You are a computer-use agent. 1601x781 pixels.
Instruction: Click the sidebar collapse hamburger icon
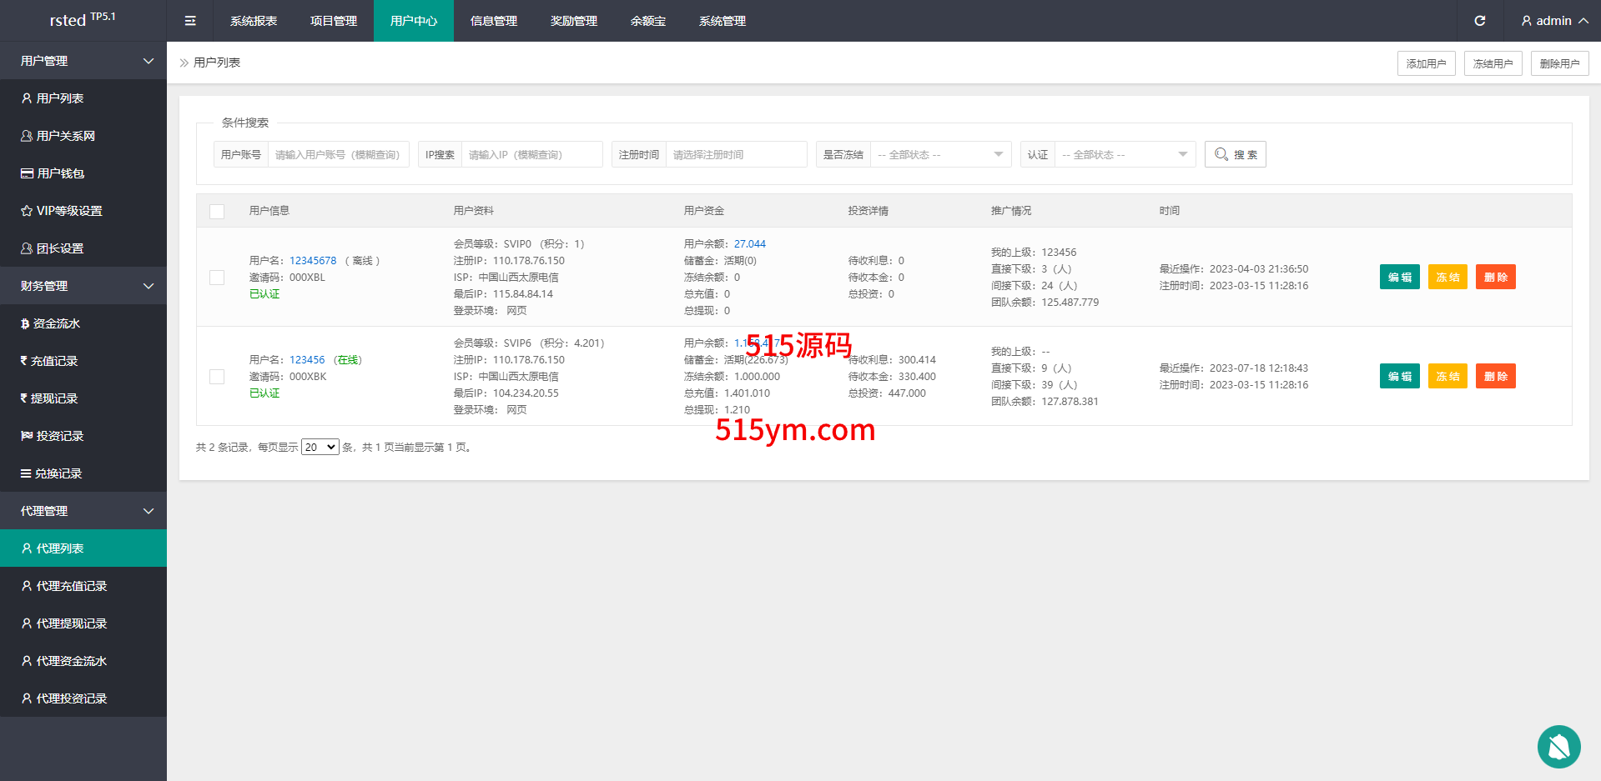tap(190, 21)
